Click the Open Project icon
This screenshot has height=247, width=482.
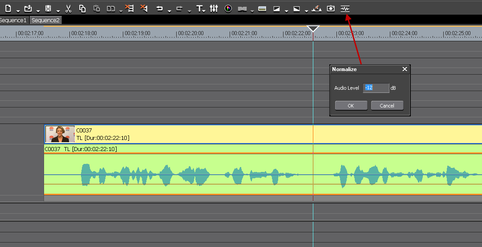pos(28,8)
